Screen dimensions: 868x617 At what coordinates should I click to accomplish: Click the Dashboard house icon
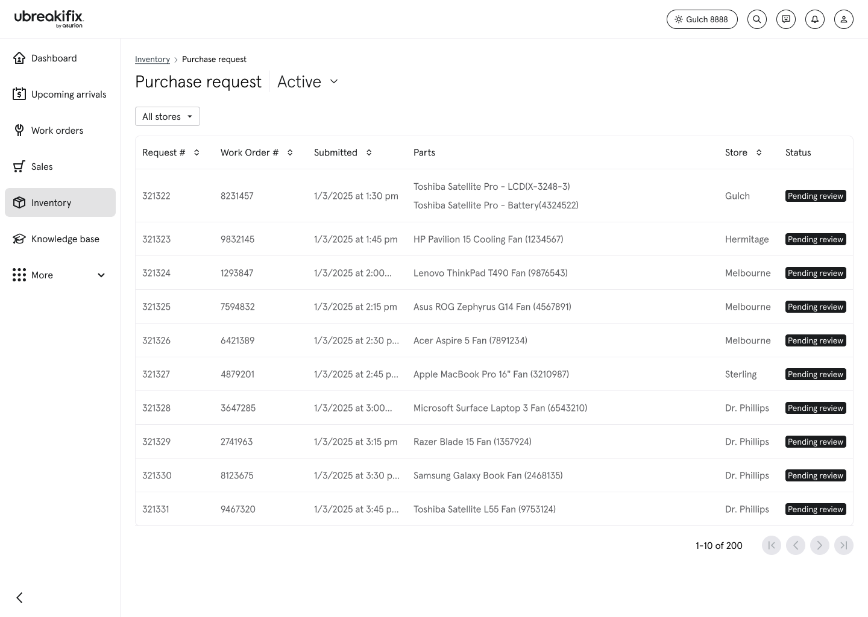click(x=19, y=58)
